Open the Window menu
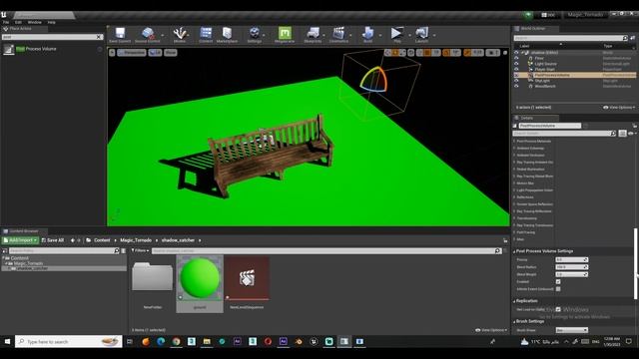 [x=35, y=22]
